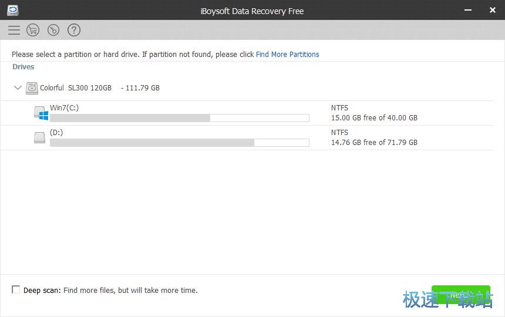Select the Win7 C: drive icon

tap(41, 113)
